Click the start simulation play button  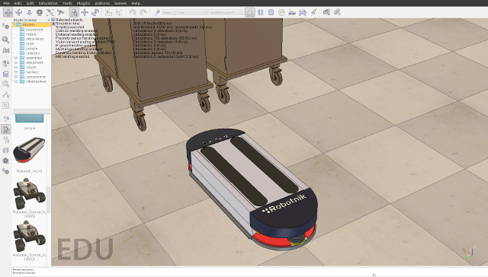tap(249, 12)
